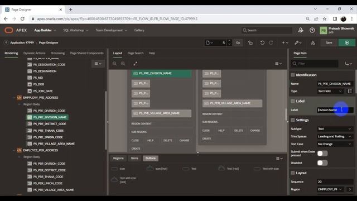Bookmark this page with the star icon
This screenshot has width=357, height=201.
(x=325, y=18)
